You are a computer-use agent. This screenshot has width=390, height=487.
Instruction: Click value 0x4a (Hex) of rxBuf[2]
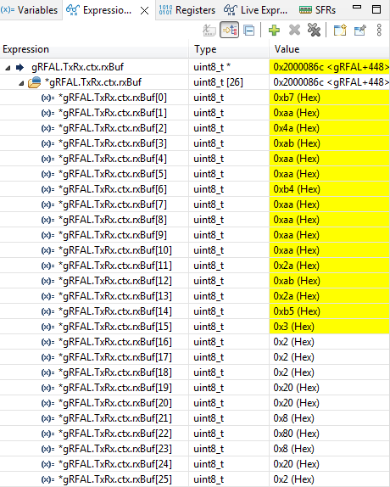click(296, 128)
